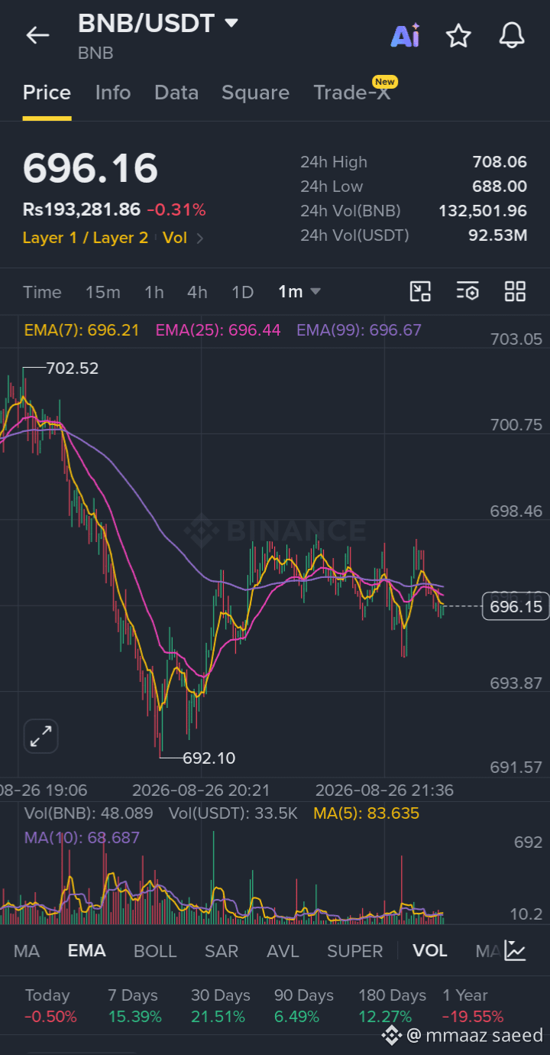Click the EMA(25) value label
Image resolution: width=550 pixels, height=1055 pixels.
[218, 330]
